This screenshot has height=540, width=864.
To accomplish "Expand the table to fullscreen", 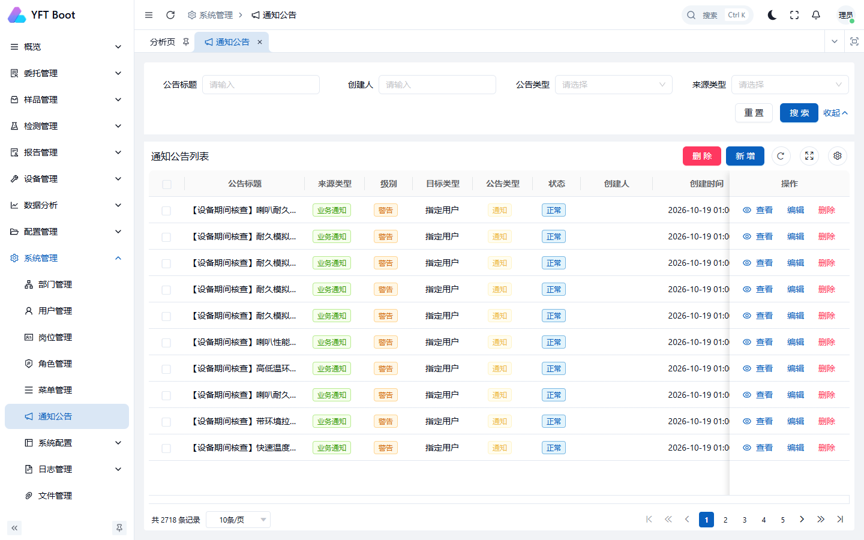I will (x=809, y=156).
